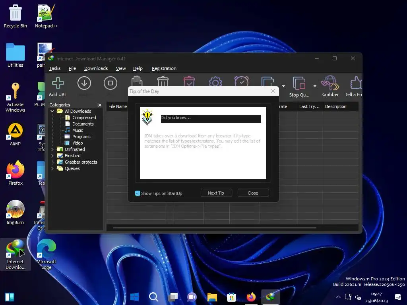Open the notification center icon
This screenshot has height=305, width=407.
coord(397,297)
